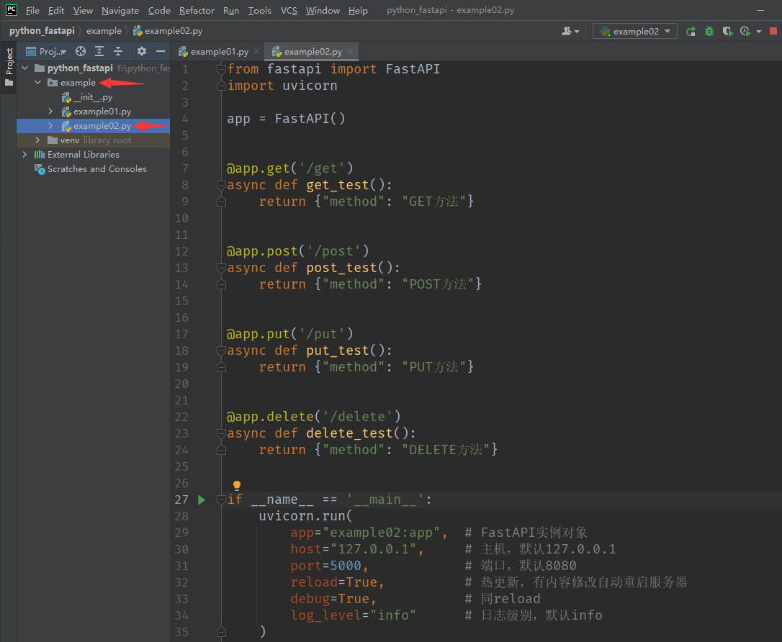This screenshot has height=642, width=782.
Task: Hide the Project panel with minimize dash
Action: click(161, 51)
